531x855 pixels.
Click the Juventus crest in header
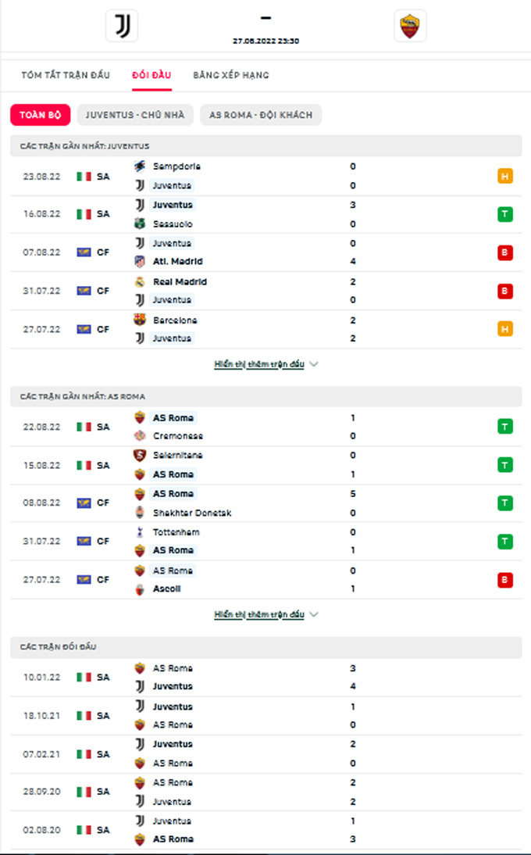122,26
